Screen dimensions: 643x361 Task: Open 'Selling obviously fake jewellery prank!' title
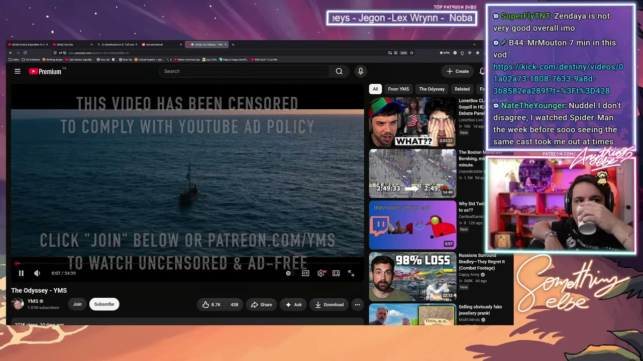[480, 310]
